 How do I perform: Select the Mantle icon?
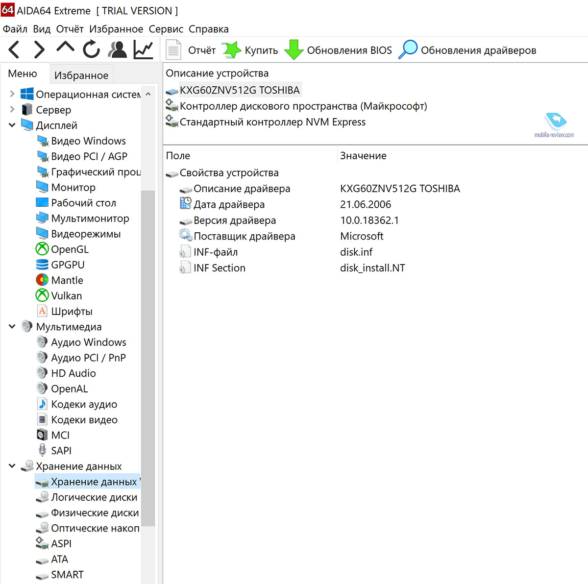point(42,280)
